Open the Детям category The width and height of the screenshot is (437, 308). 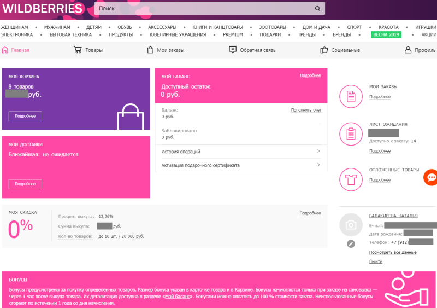pyautogui.click(x=94, y=27)
